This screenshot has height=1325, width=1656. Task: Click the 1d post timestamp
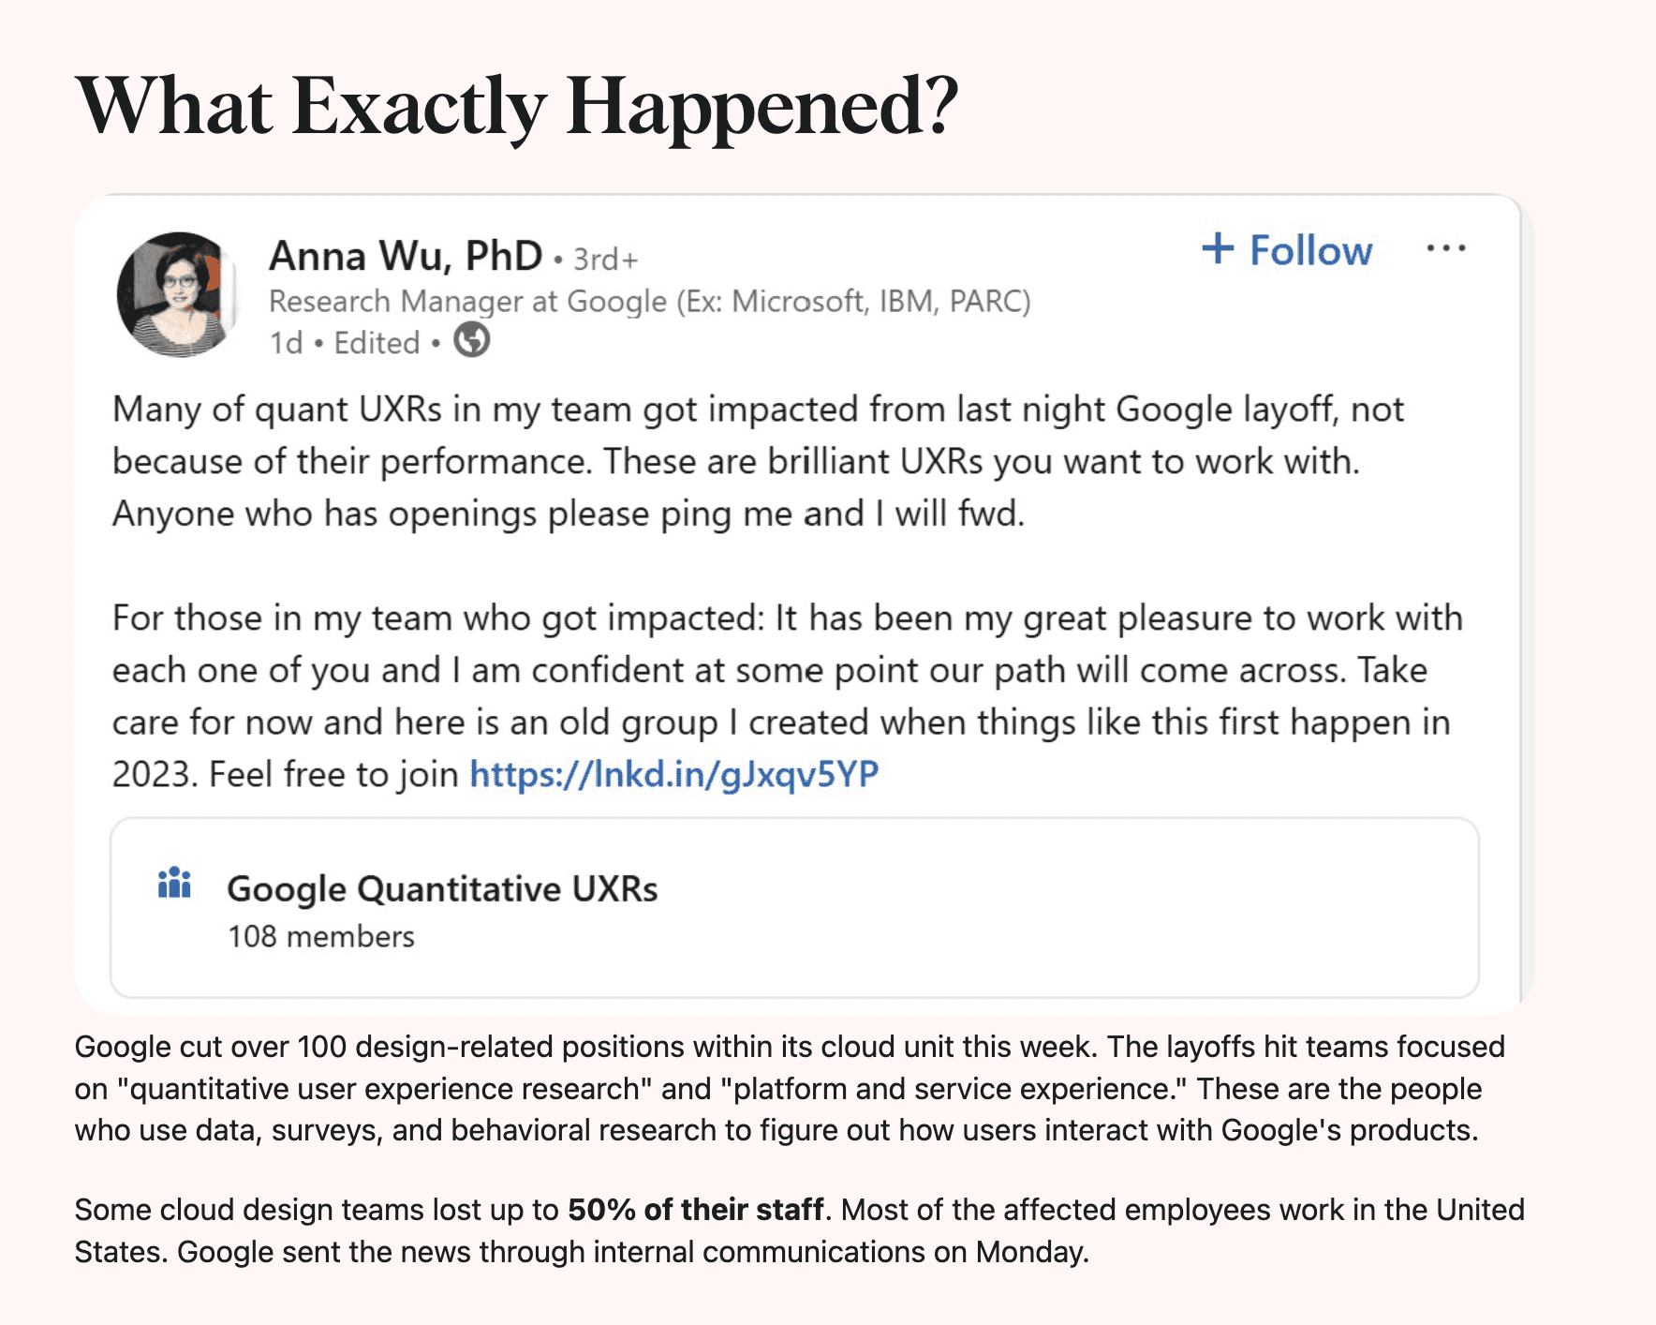(x=286, y=343)
